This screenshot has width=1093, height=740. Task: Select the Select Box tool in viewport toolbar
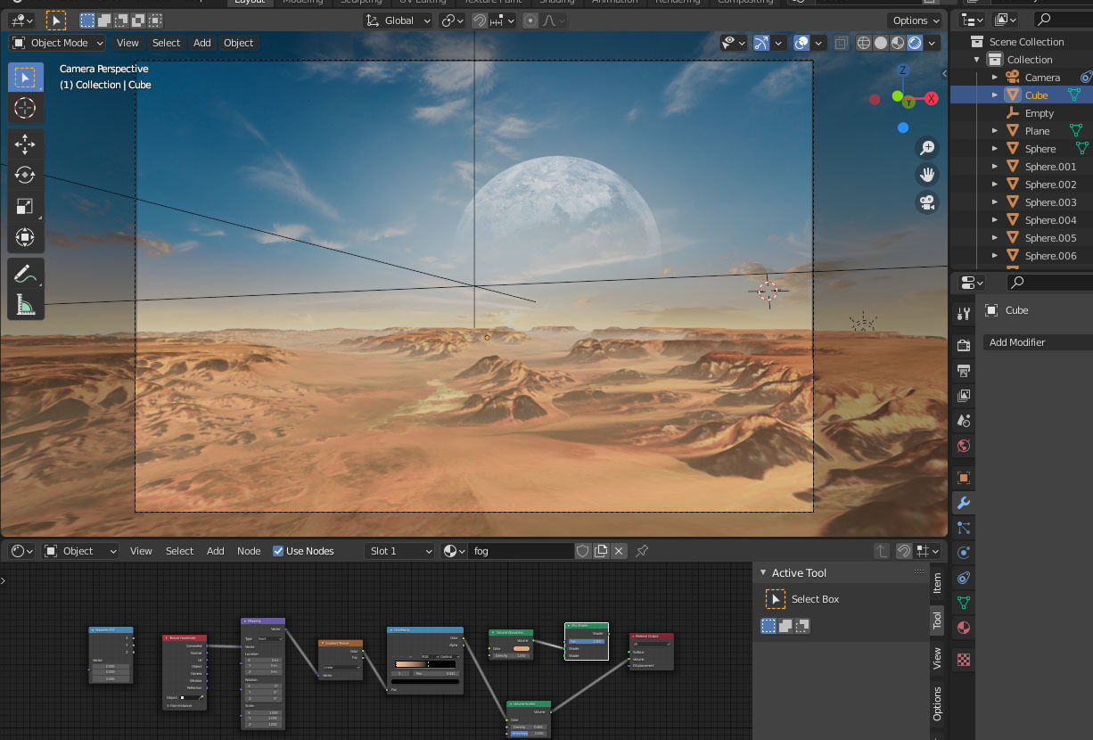[x=25, y=78]
